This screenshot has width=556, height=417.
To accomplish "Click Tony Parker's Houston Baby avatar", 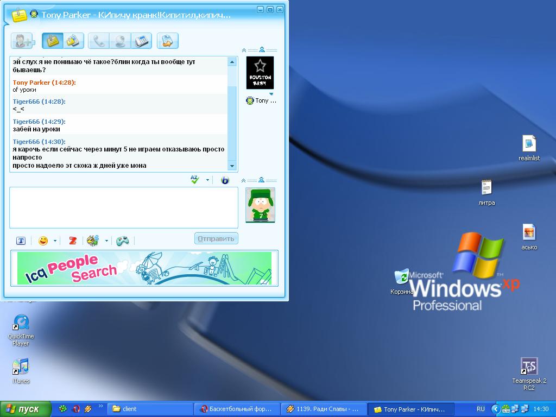I will (x=260, y=73).
